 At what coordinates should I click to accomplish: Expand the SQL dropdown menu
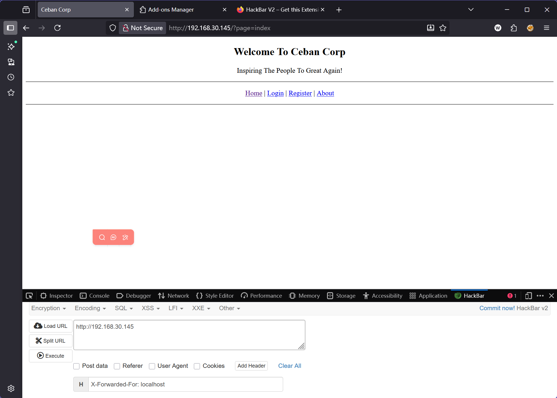pos(124,308)
